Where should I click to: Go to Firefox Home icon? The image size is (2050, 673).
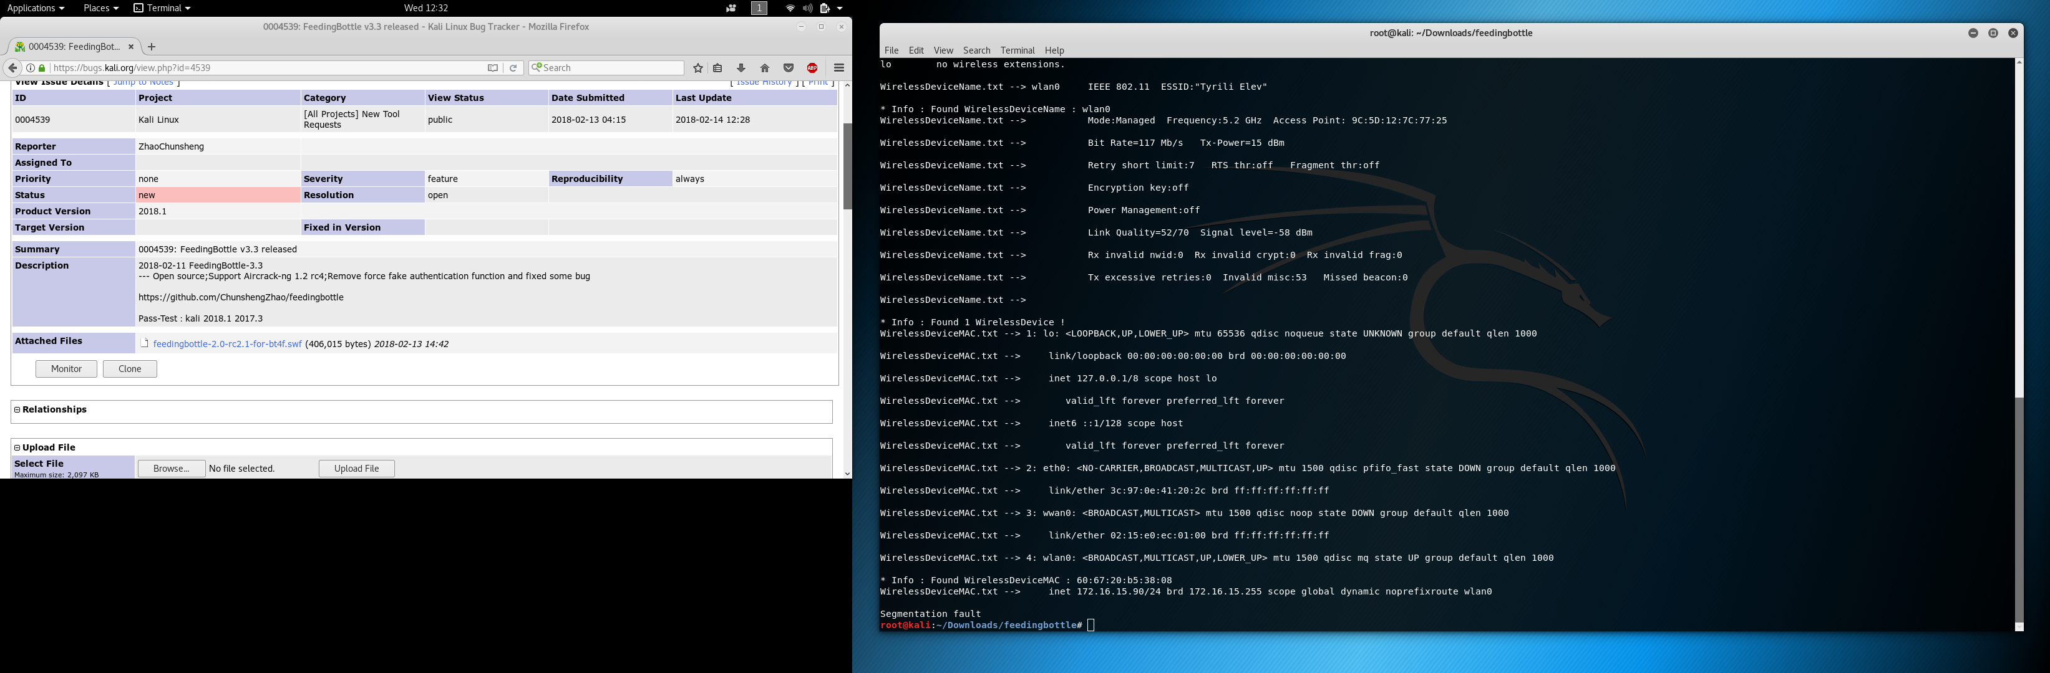(765, 67)
